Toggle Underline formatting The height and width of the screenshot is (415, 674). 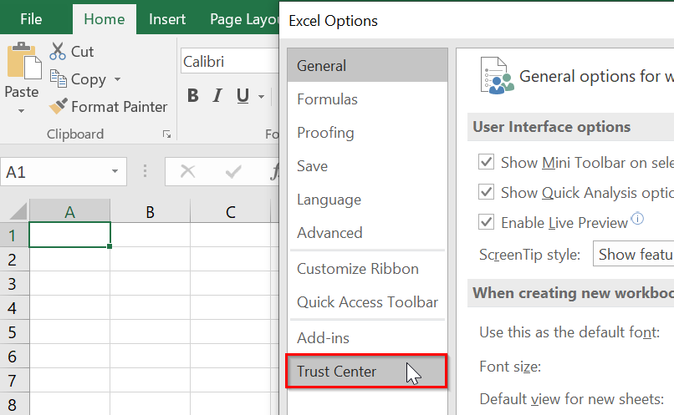click(243, 95)
